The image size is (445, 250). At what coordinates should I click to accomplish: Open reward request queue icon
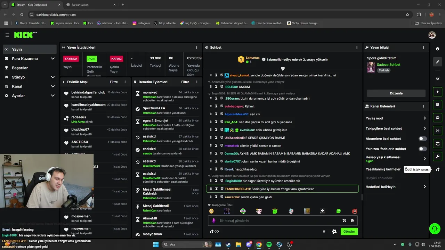tap(438, 169)
